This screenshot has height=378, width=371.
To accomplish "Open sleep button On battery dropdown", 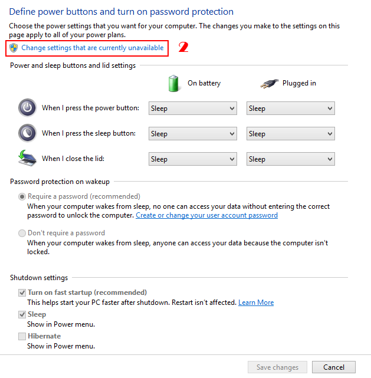I will (192, 134).
